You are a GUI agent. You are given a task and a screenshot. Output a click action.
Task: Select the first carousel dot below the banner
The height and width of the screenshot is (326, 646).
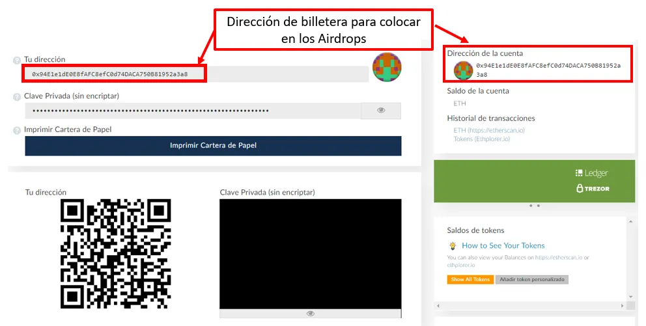531,206
